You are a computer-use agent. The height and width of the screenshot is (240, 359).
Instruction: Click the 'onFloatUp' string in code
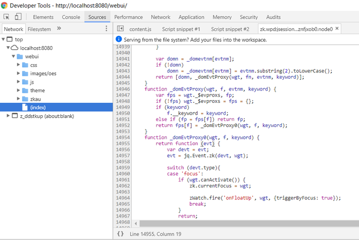[238, 198]
